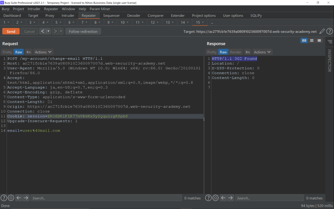This screenshot has height=209, width=334.
Task: Click the Burp Suite window logo icon
Action: 2,3
